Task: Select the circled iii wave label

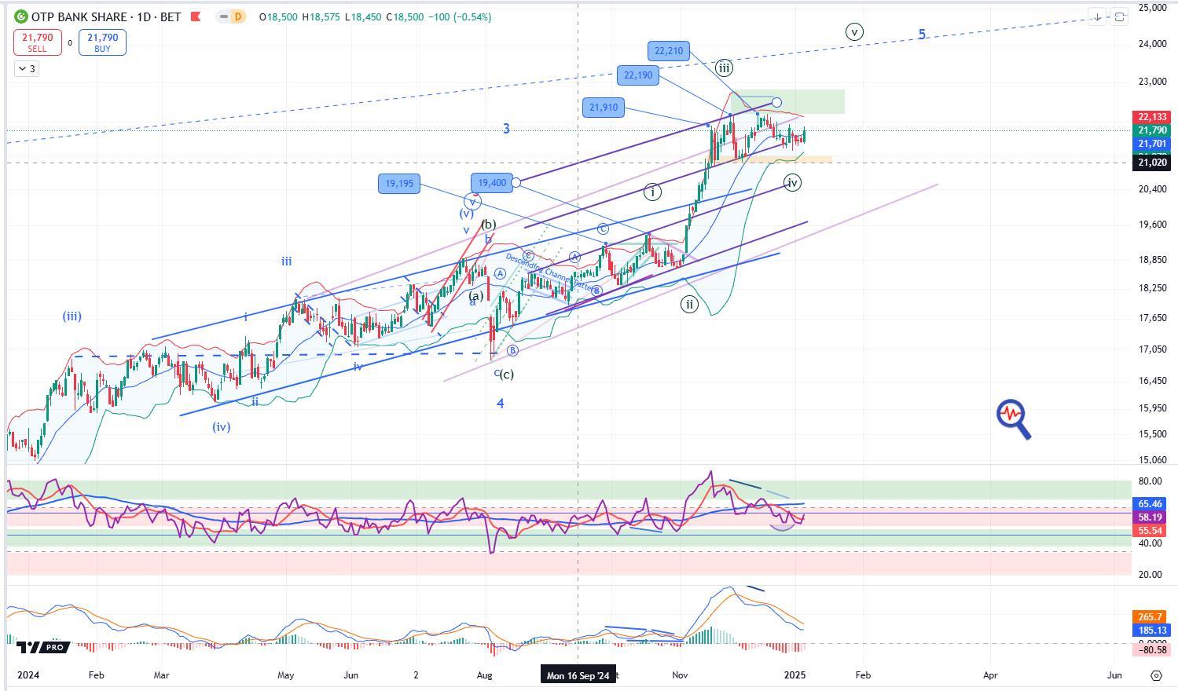Action: pyautogui.click(x=724, y=68)
